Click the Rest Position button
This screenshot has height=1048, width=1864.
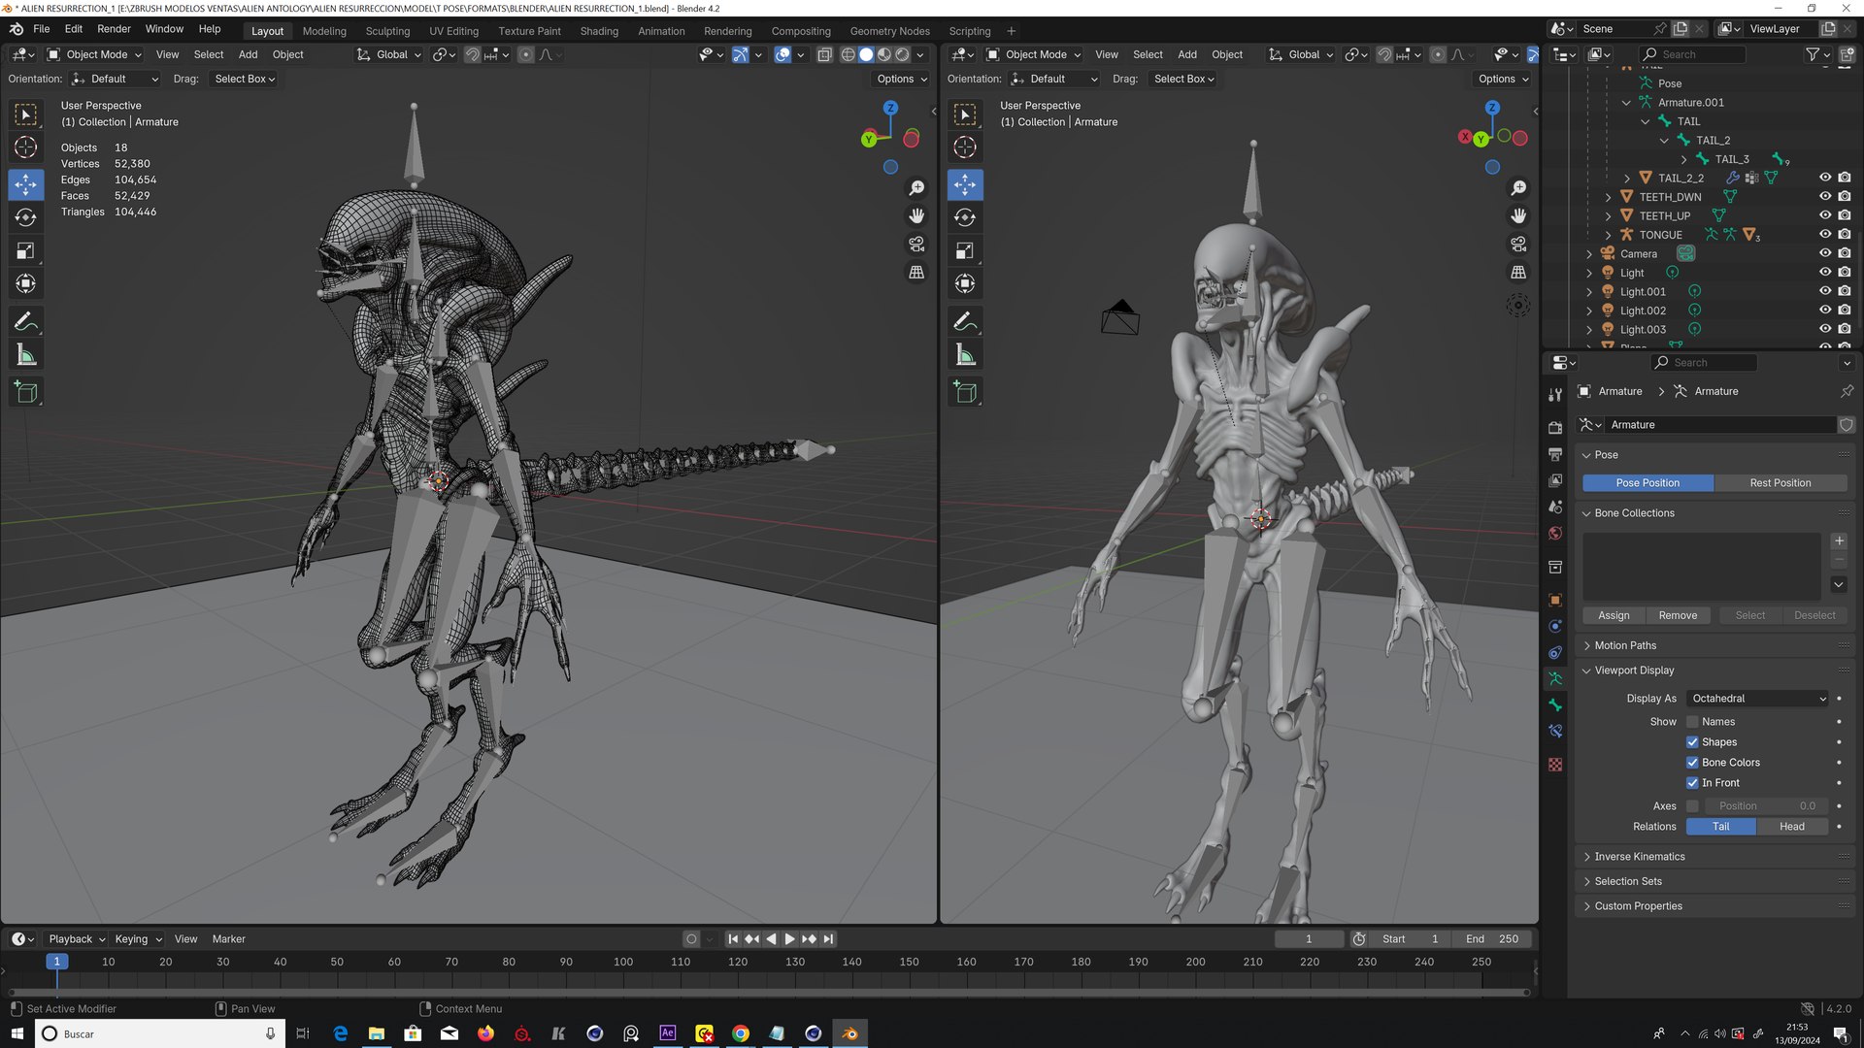pyautogui.click(x=1780, y=483)
